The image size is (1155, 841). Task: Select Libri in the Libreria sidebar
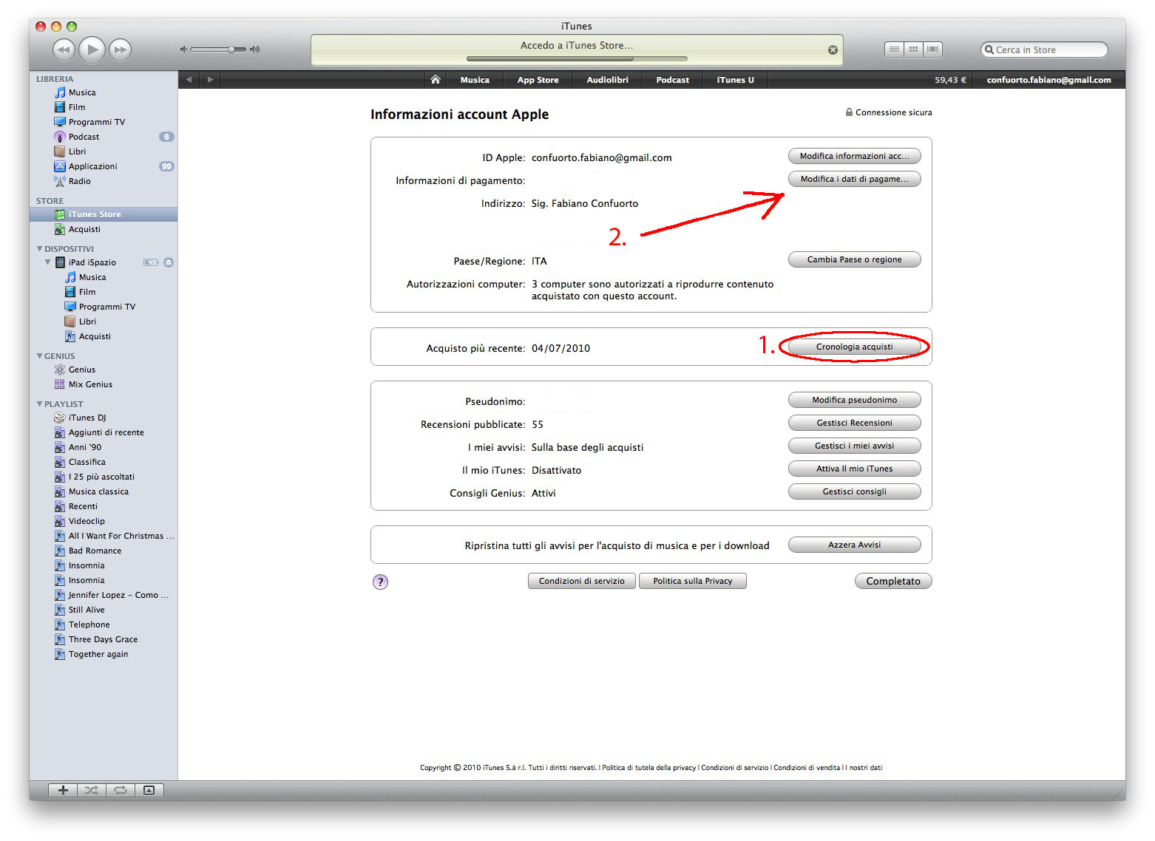click(104, 151)
